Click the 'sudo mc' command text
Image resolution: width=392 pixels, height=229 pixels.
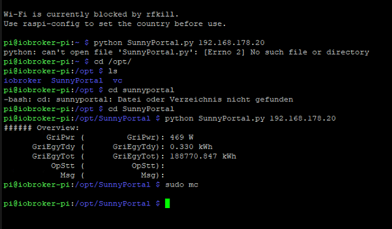182,185
